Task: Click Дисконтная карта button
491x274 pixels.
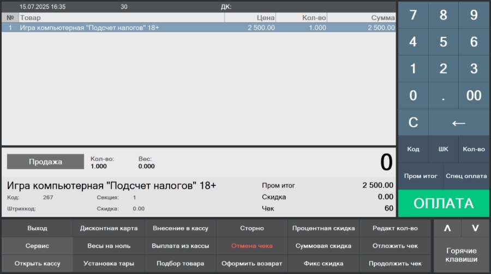Action: point(109,228)
